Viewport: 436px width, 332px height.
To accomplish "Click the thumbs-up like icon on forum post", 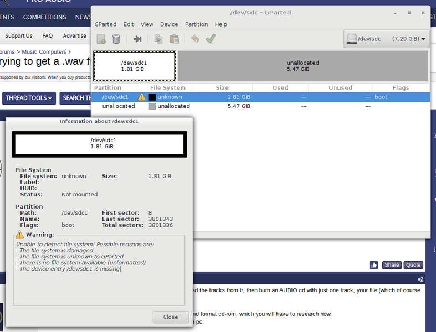I will click(374, 265).
